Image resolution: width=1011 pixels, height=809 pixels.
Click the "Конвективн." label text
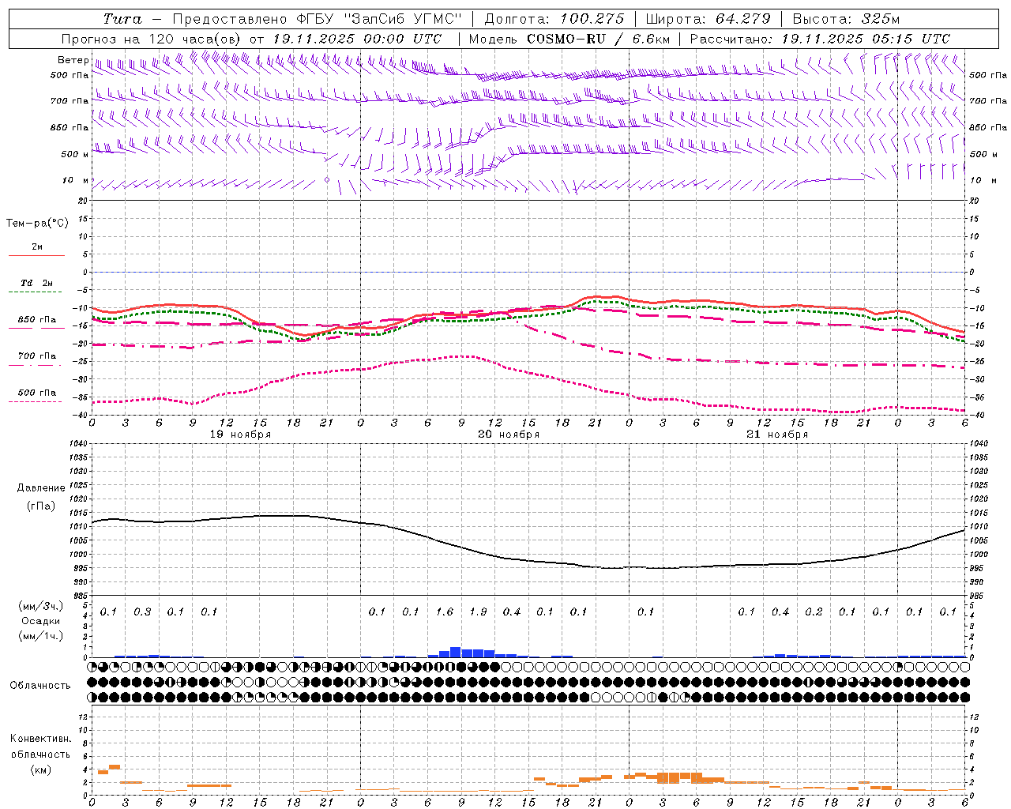[x=41, y=738]
